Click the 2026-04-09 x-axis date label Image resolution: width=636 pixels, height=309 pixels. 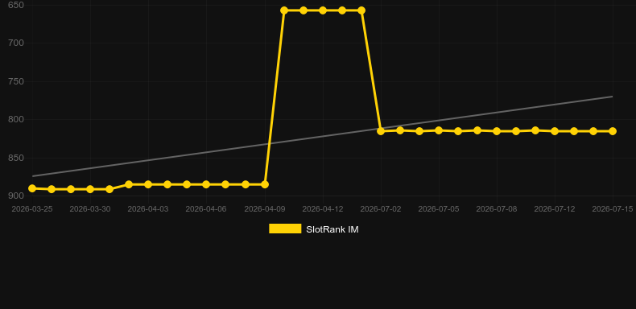(265, 209)
